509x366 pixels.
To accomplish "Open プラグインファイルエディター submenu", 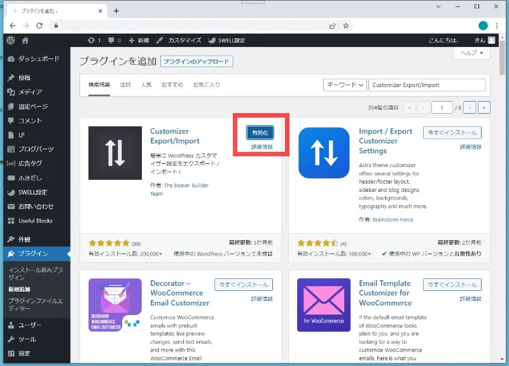I will point(36,304).
